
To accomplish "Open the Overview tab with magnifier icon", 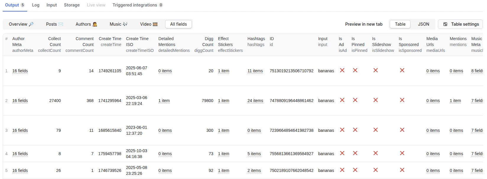I will tap(21, 24).
